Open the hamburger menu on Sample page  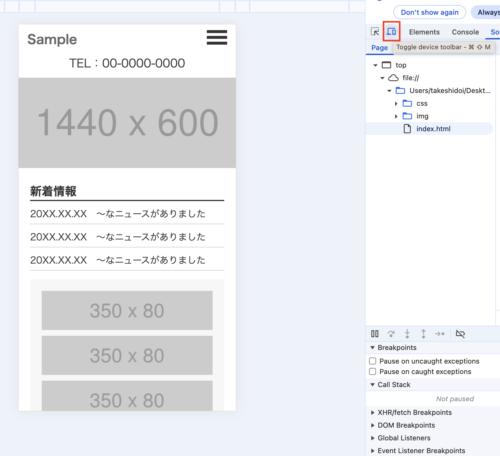point(217,37)
